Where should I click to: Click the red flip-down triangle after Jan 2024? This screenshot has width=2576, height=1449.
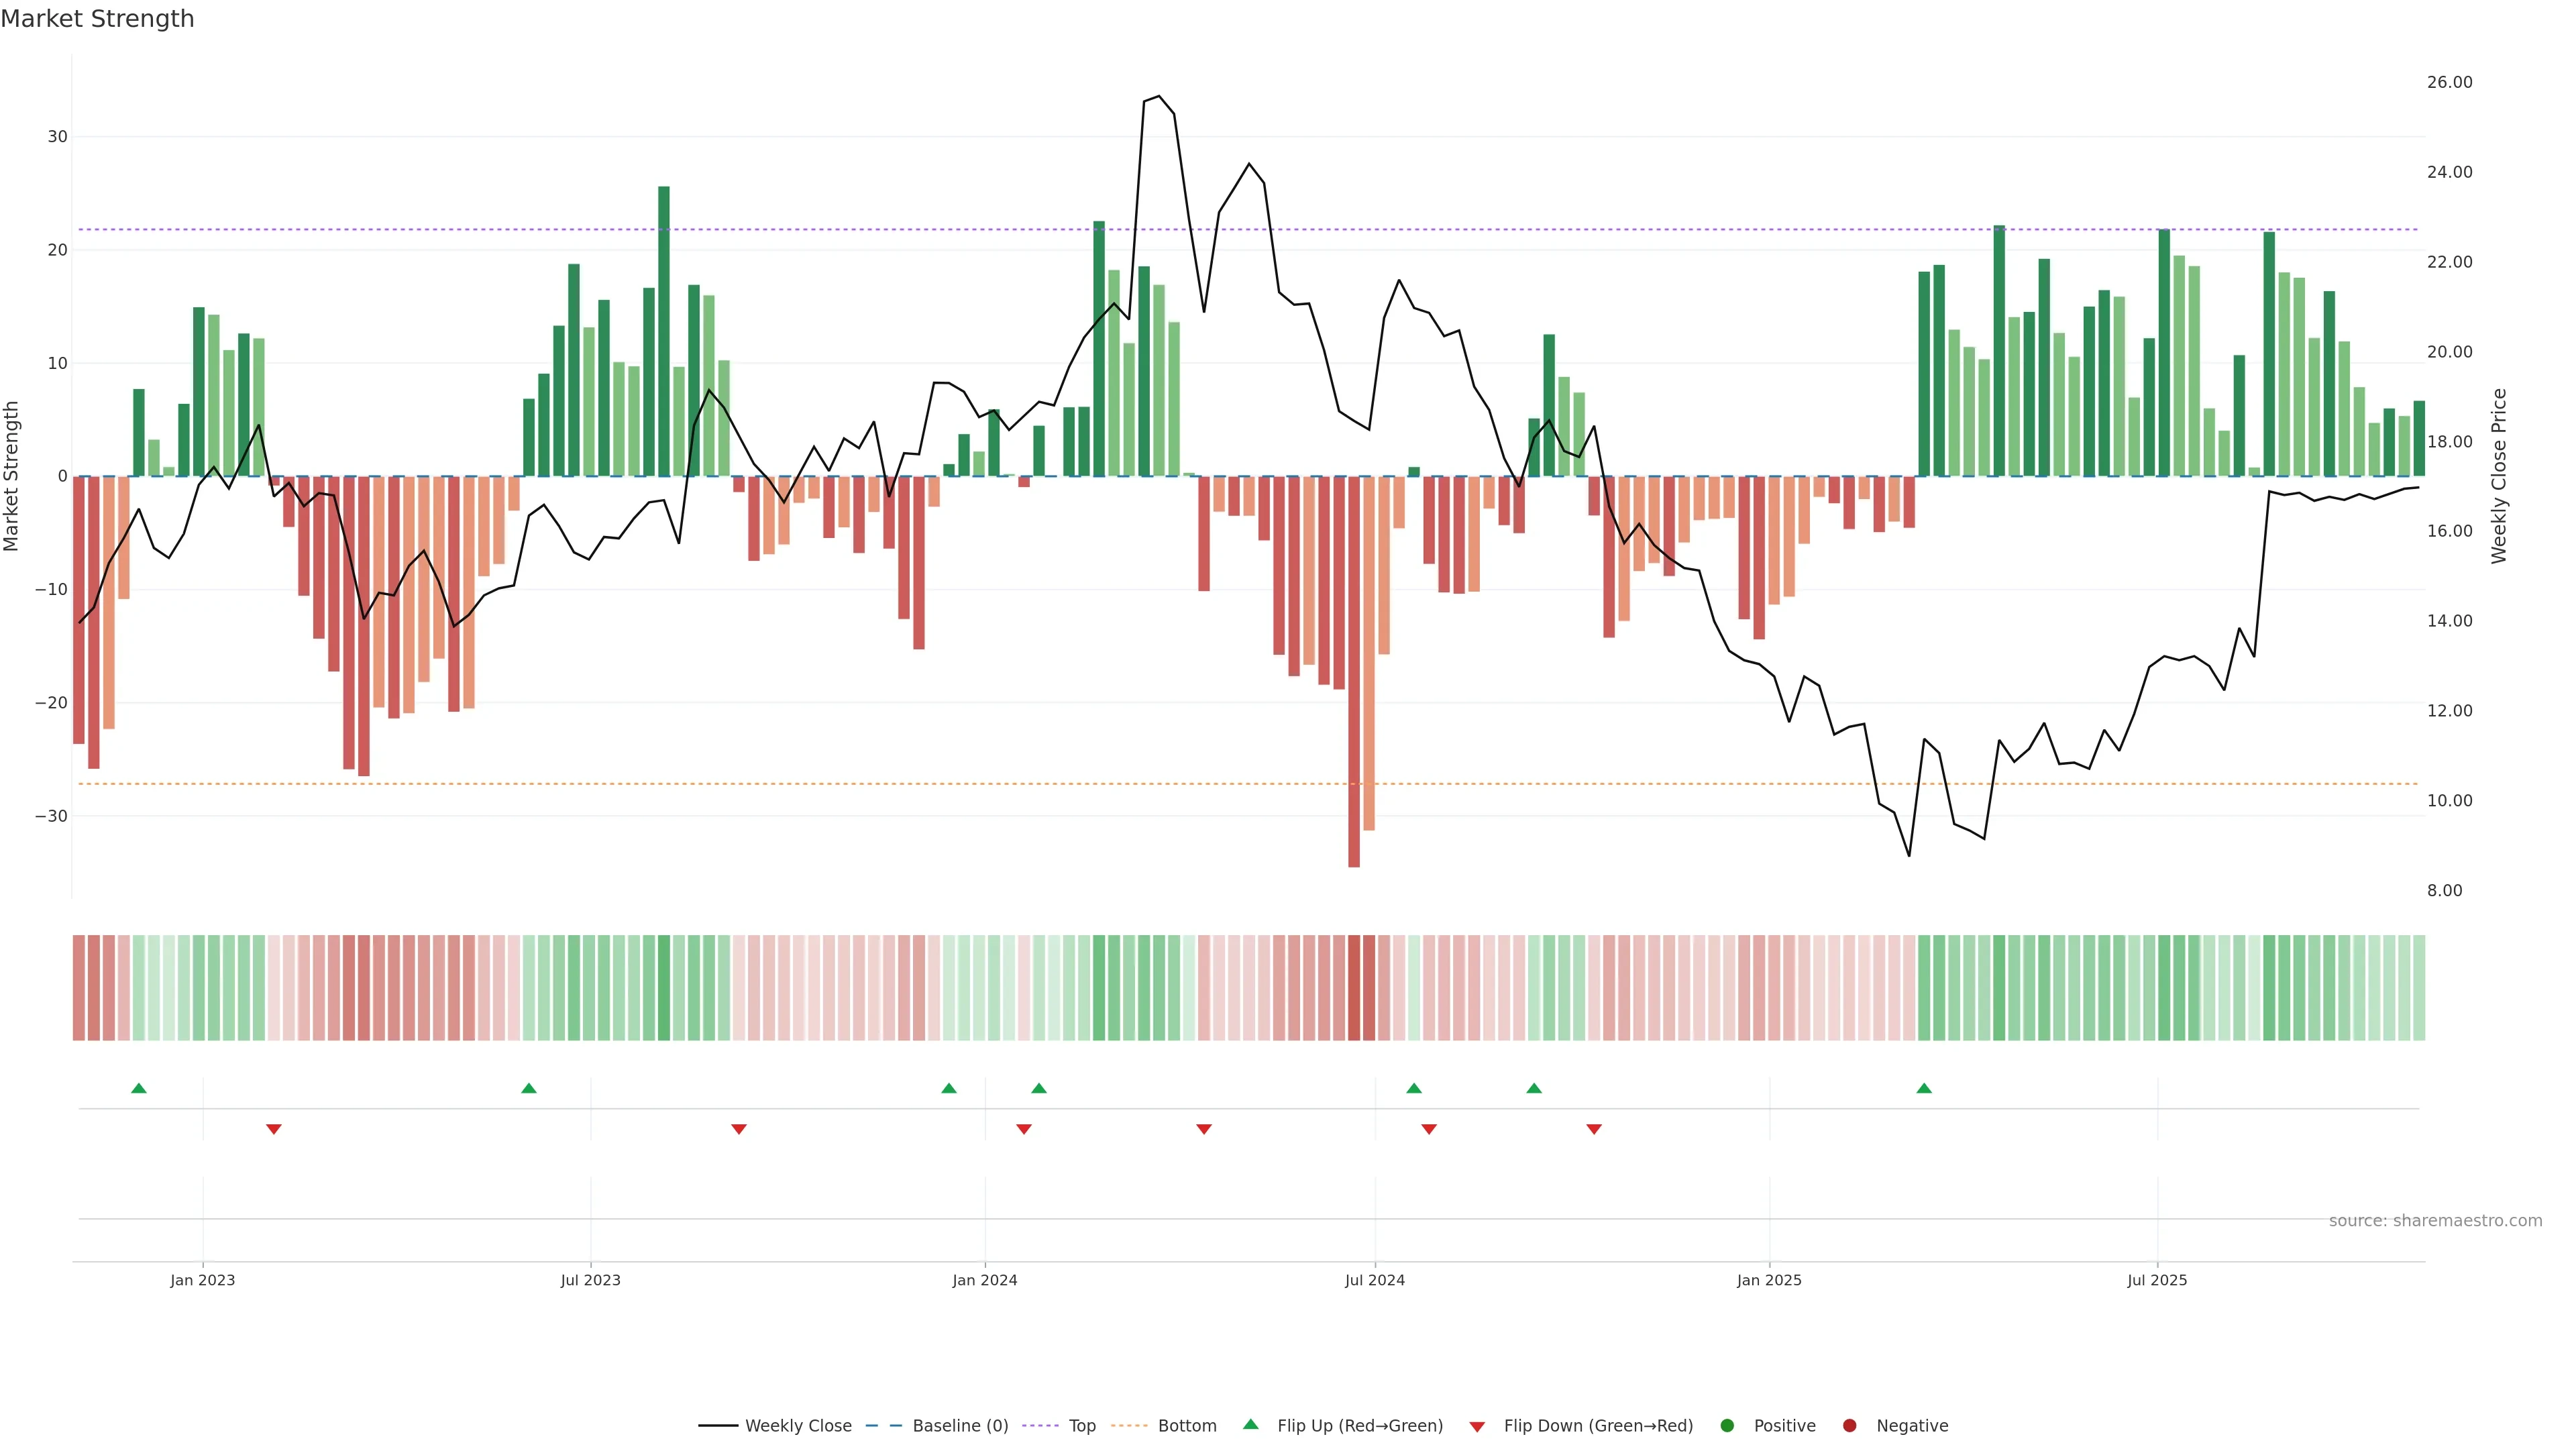pos(1024,1129)
